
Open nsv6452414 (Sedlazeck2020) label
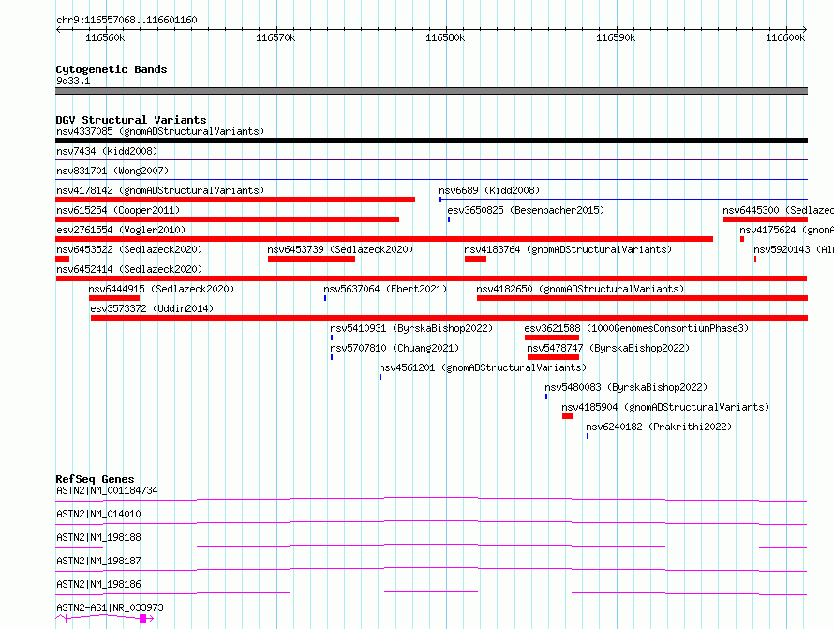[x=129, y=269]
